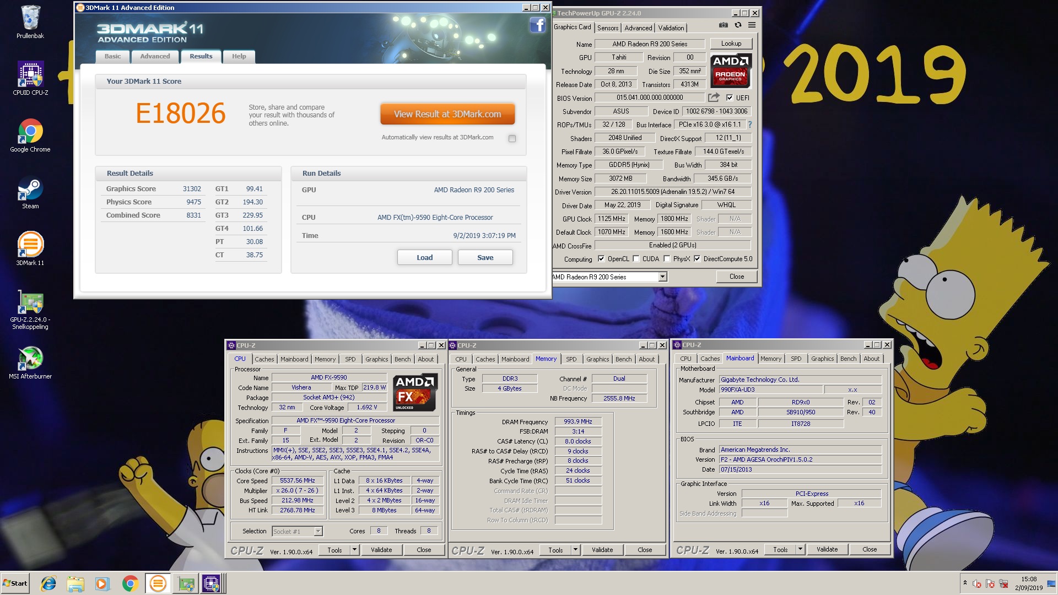
Task: Click the Start button
Action: 15,583
